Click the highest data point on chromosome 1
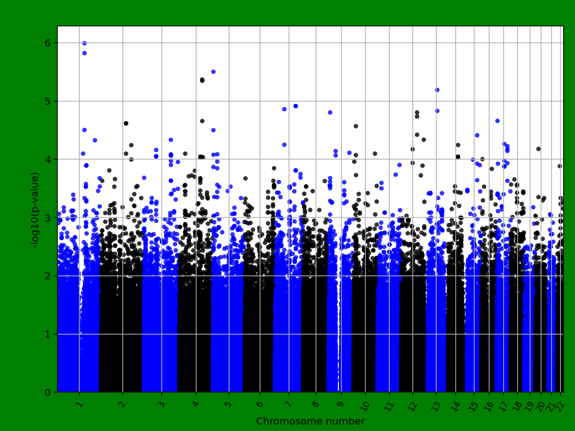Viewport: 575px width, 431px height. (x=84, y=42)
